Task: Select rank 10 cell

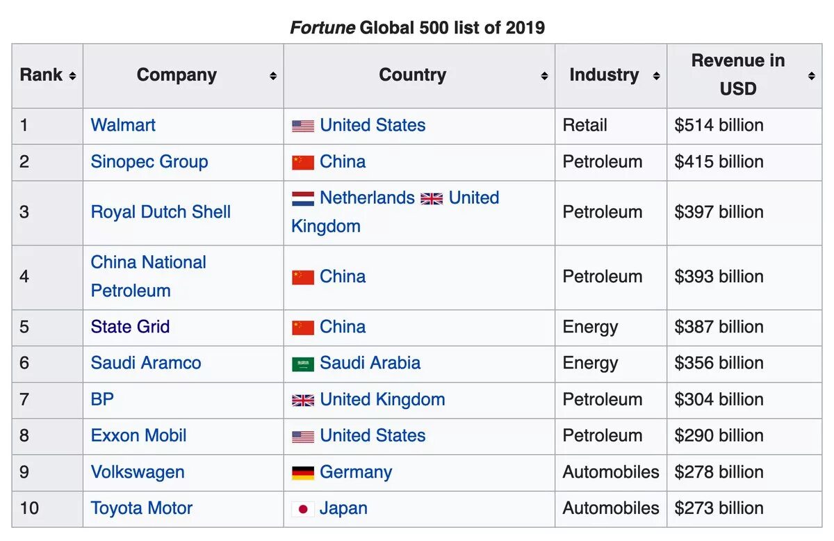Action: pyautogui.click(x=47, y=508)
